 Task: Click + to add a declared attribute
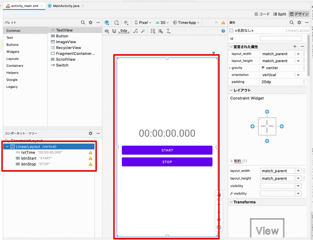point(294,46)
